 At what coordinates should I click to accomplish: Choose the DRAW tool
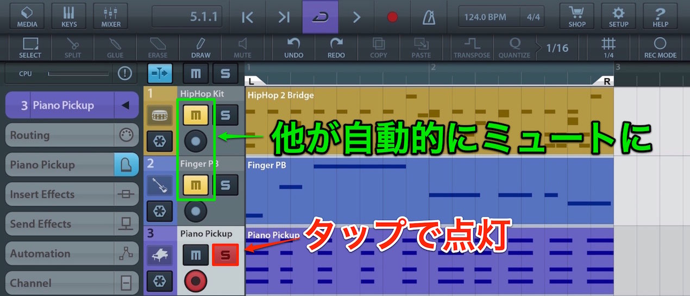click(200, 48)
